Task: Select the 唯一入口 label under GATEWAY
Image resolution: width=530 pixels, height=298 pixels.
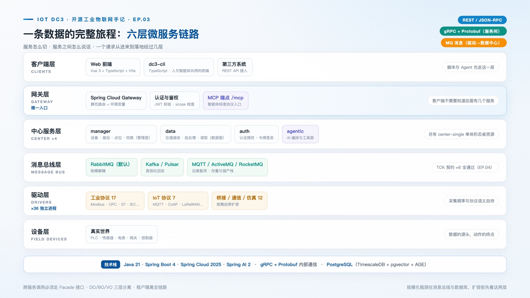Action: [39, 108]
